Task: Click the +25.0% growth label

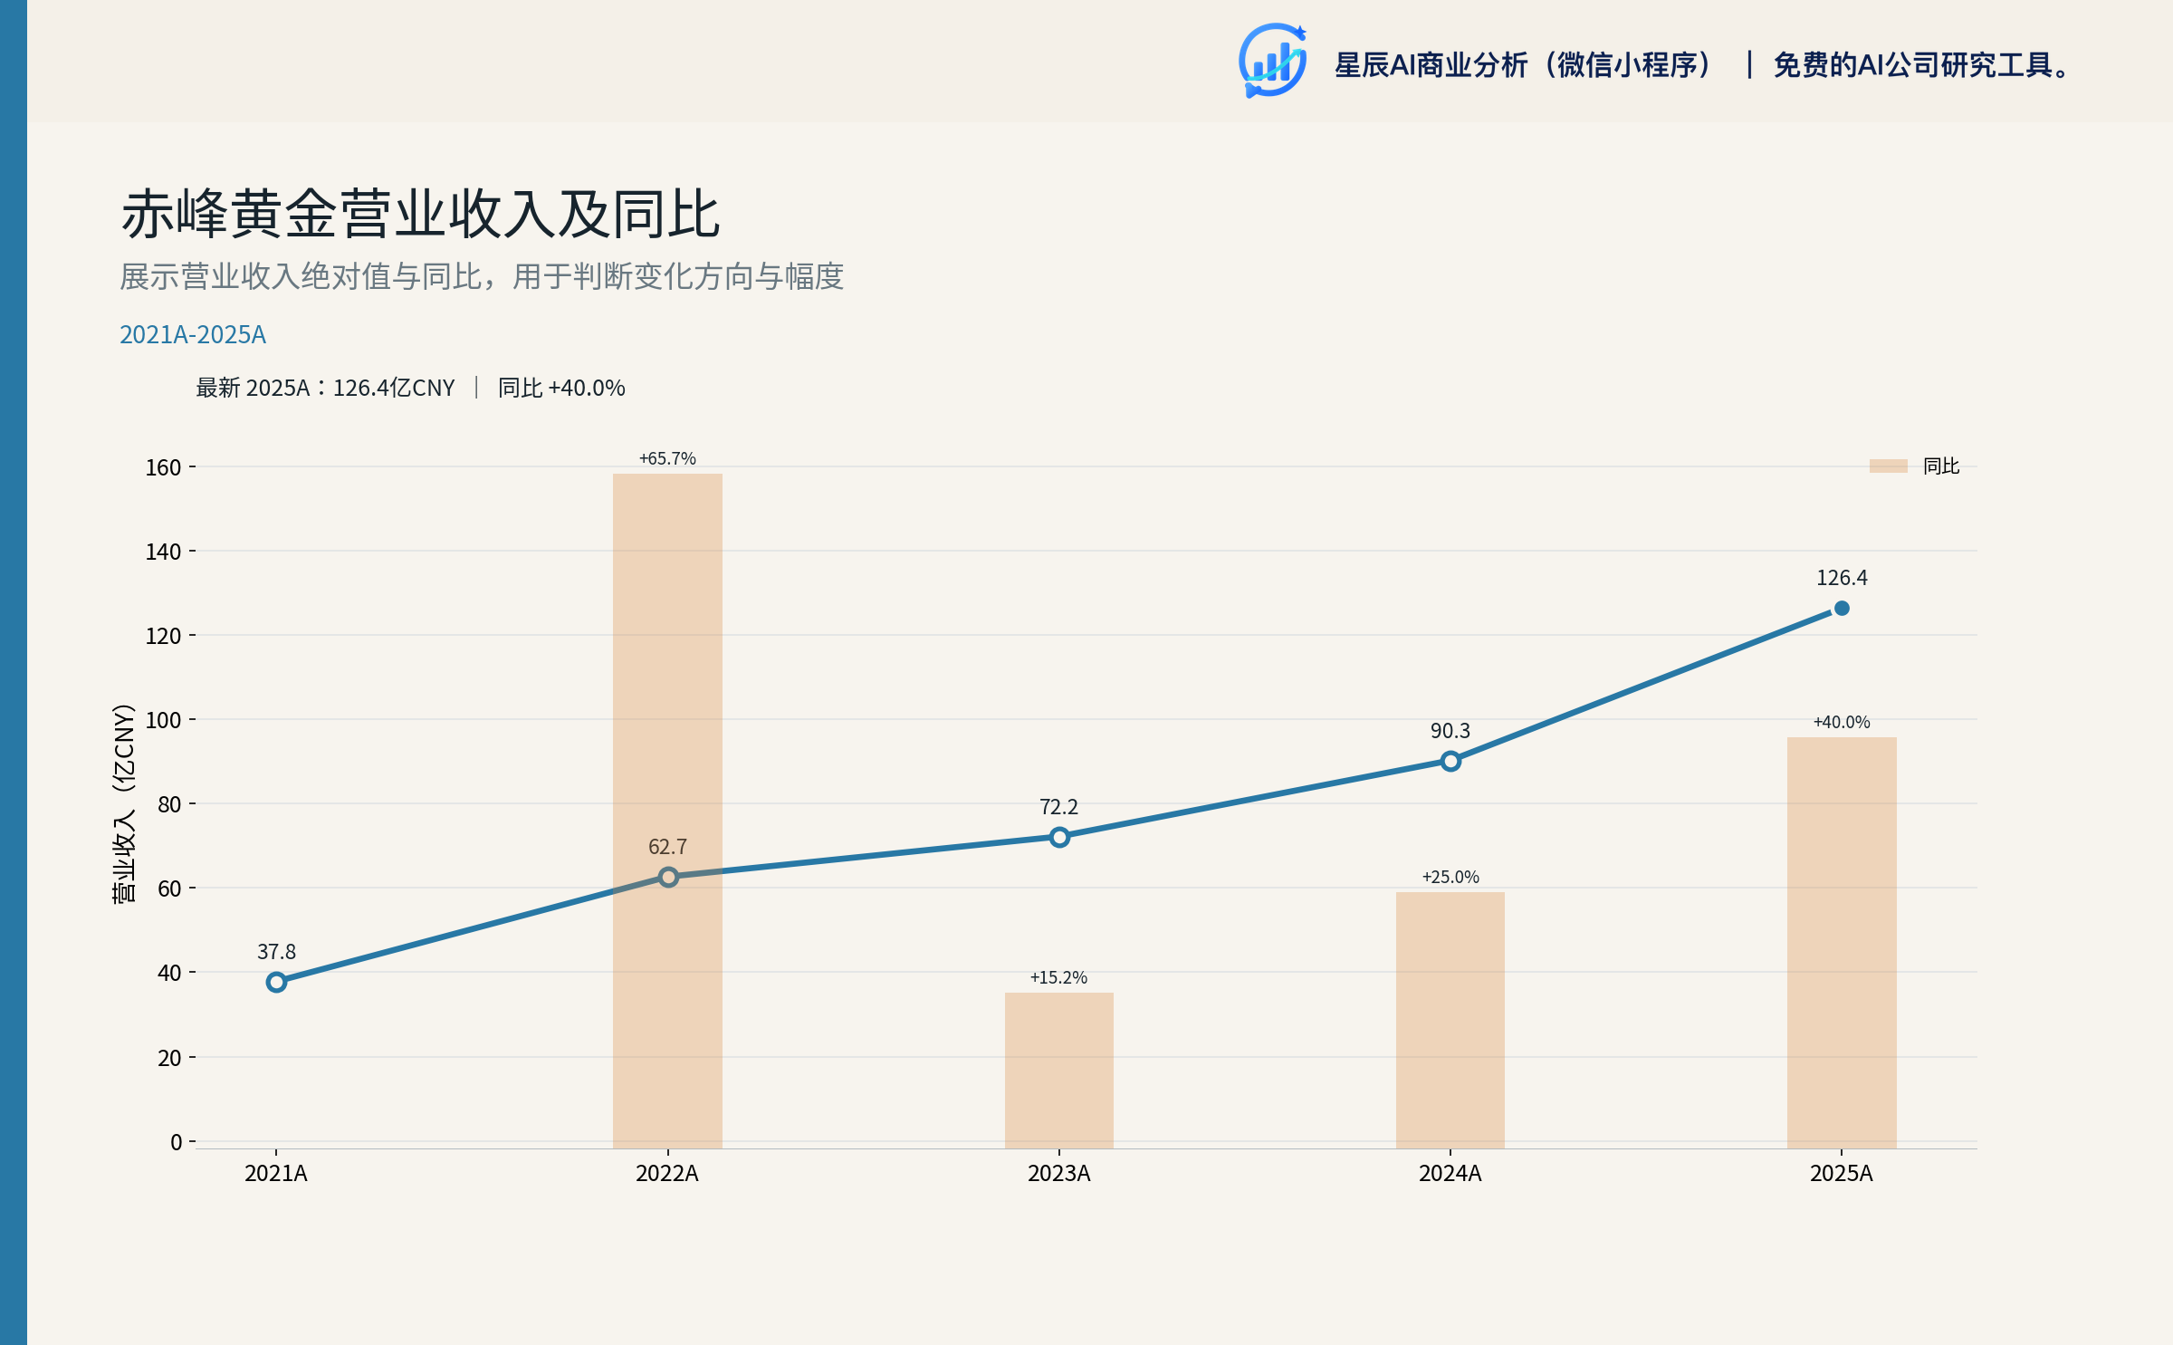Action: pos(1450,877)
